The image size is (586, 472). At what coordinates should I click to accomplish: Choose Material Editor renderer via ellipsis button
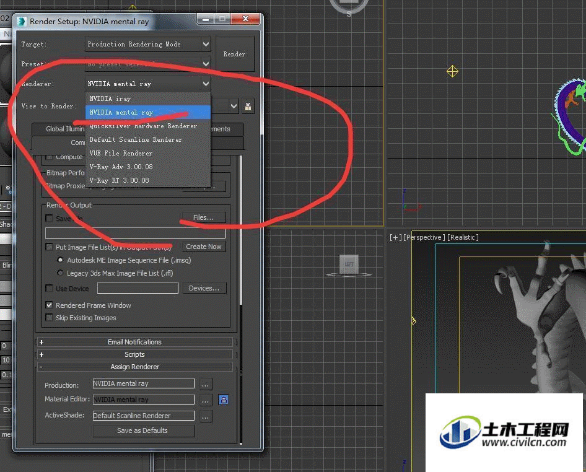click(205, 400)
